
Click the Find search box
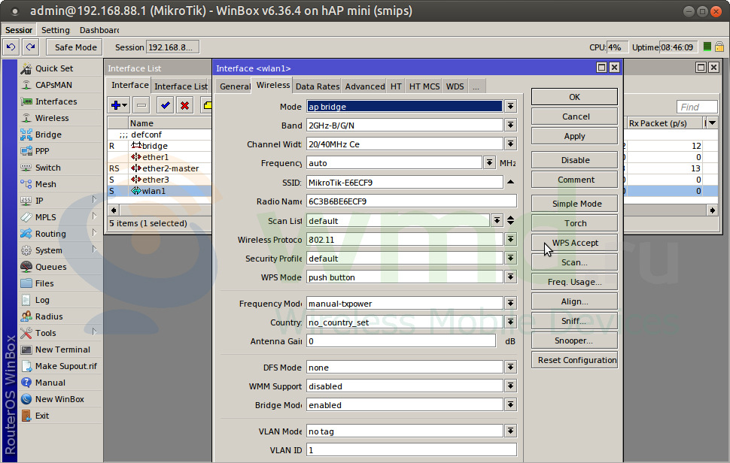(696, 107)
